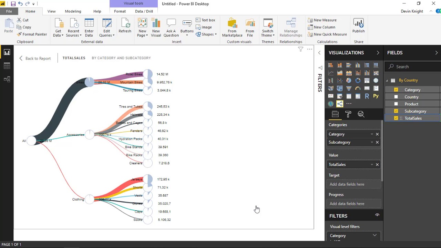
Task: Open the Category well item dropdown
Action: coord(372,134)
